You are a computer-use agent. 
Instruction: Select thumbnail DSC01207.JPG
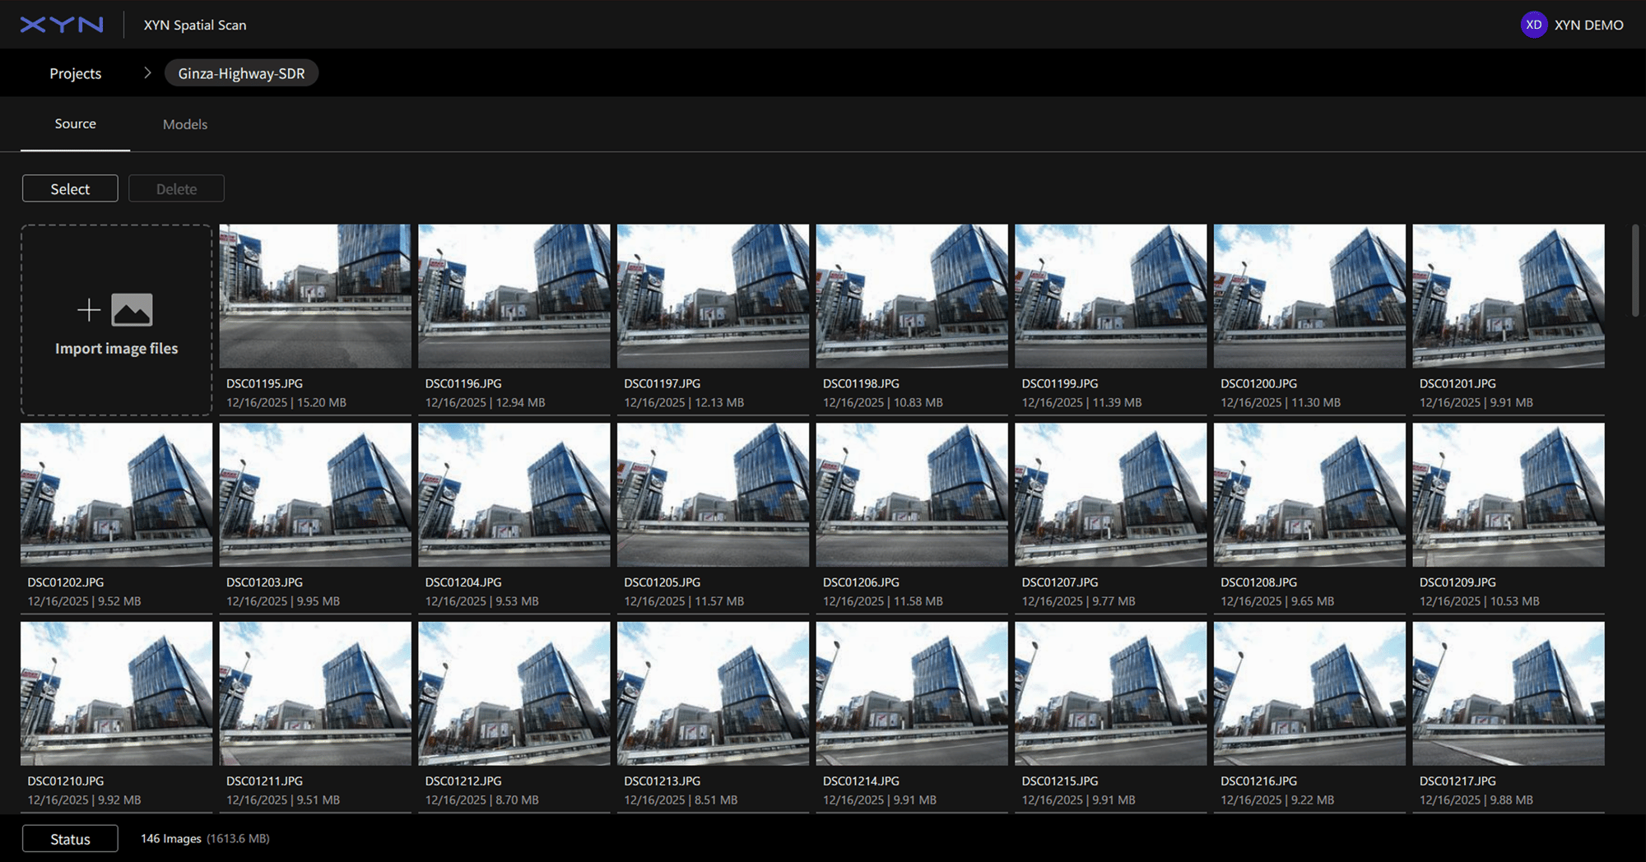point(1111,494)
